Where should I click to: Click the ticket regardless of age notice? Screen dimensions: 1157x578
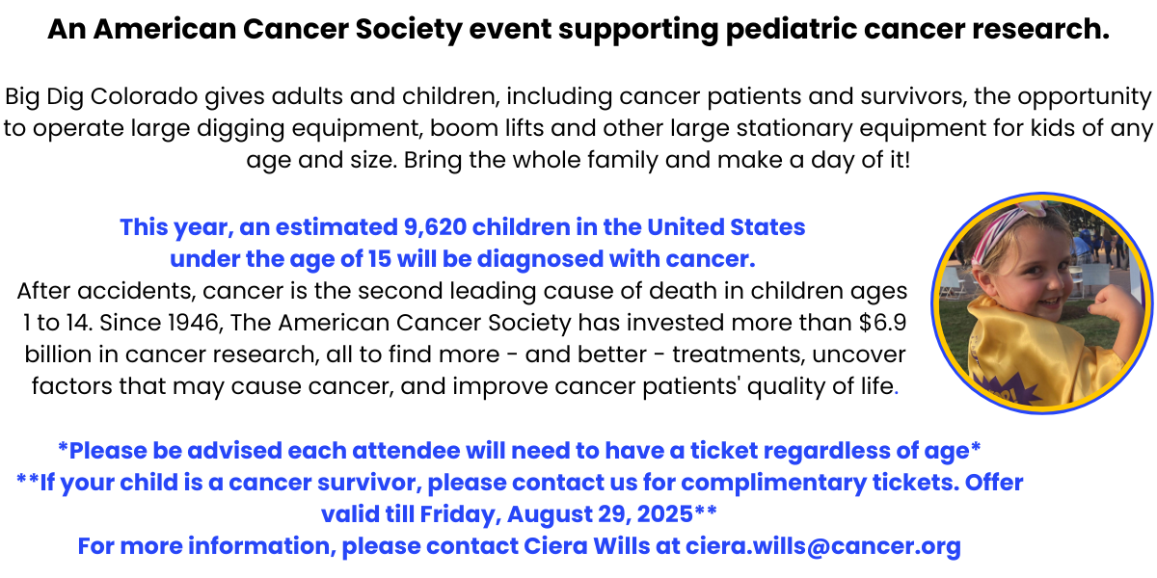click(x=520, y=450)
